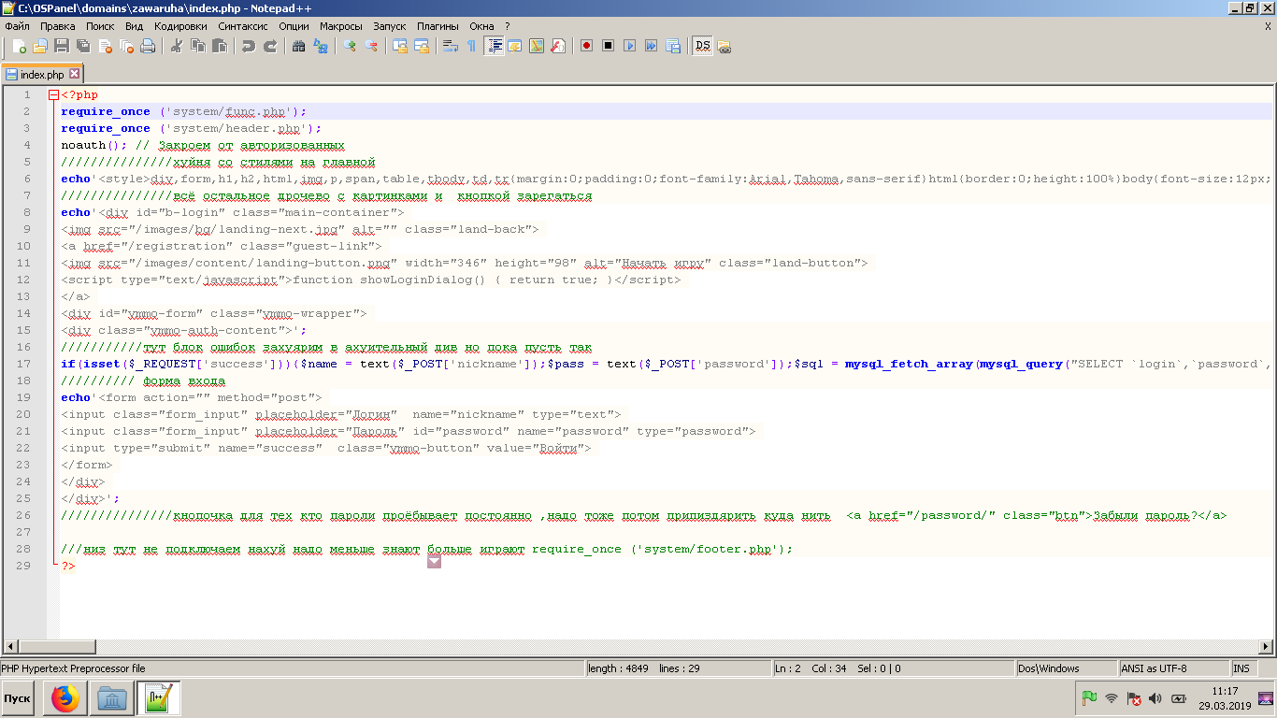Click the Print toolbar icon
This screenshot has width=1277, height=718.
(148, 46)
